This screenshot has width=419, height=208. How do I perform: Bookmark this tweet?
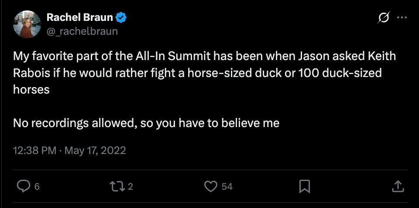pyautogui.click(x=304, y=186)
